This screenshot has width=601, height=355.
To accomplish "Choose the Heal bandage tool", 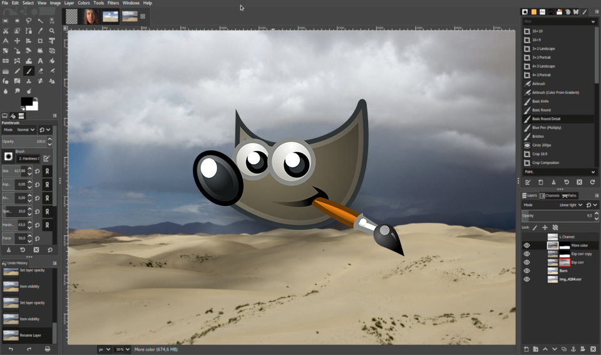I will tap(40, 81).
